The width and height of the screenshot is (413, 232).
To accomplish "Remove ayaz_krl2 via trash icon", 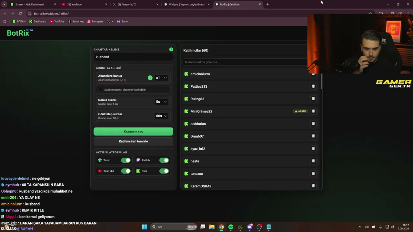I will pyautogui.click(x=313, y=149).
